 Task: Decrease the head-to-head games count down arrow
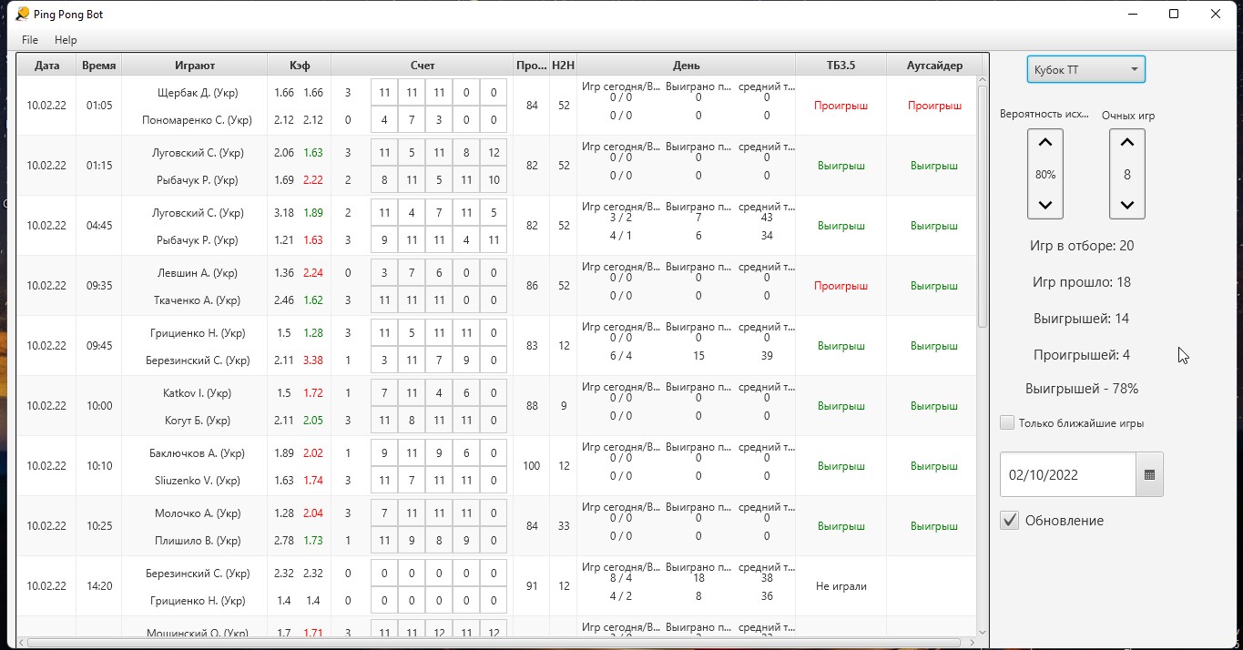click(x=1126, y=205)
